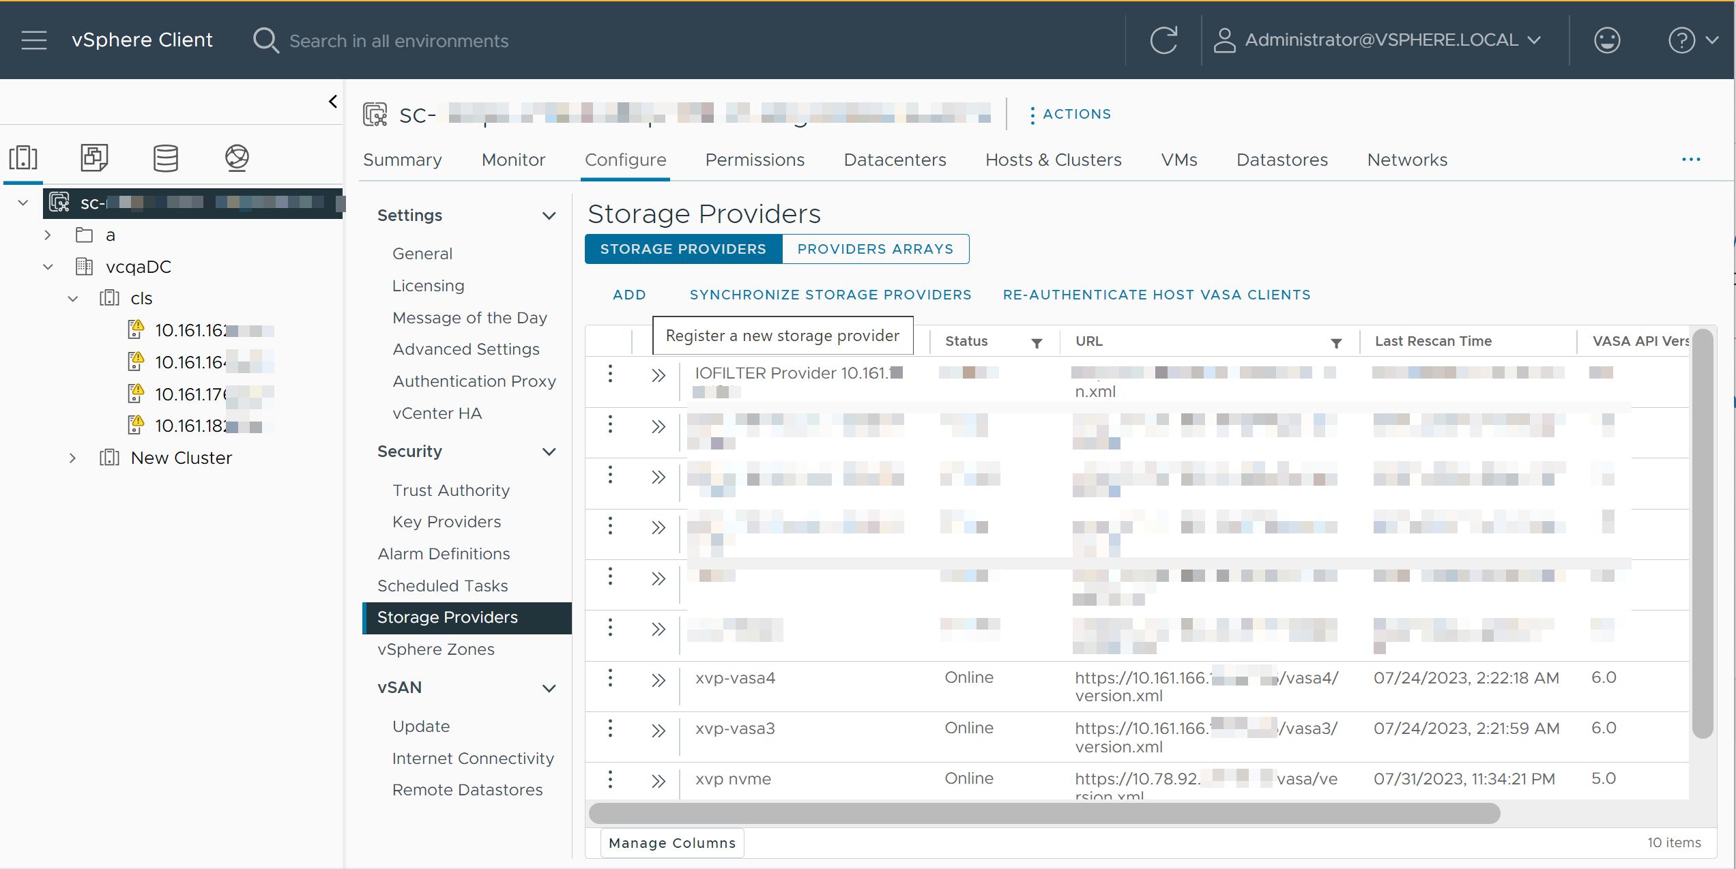
Task: Open row actions for xvp nvme
Action: tap(610, 780)
